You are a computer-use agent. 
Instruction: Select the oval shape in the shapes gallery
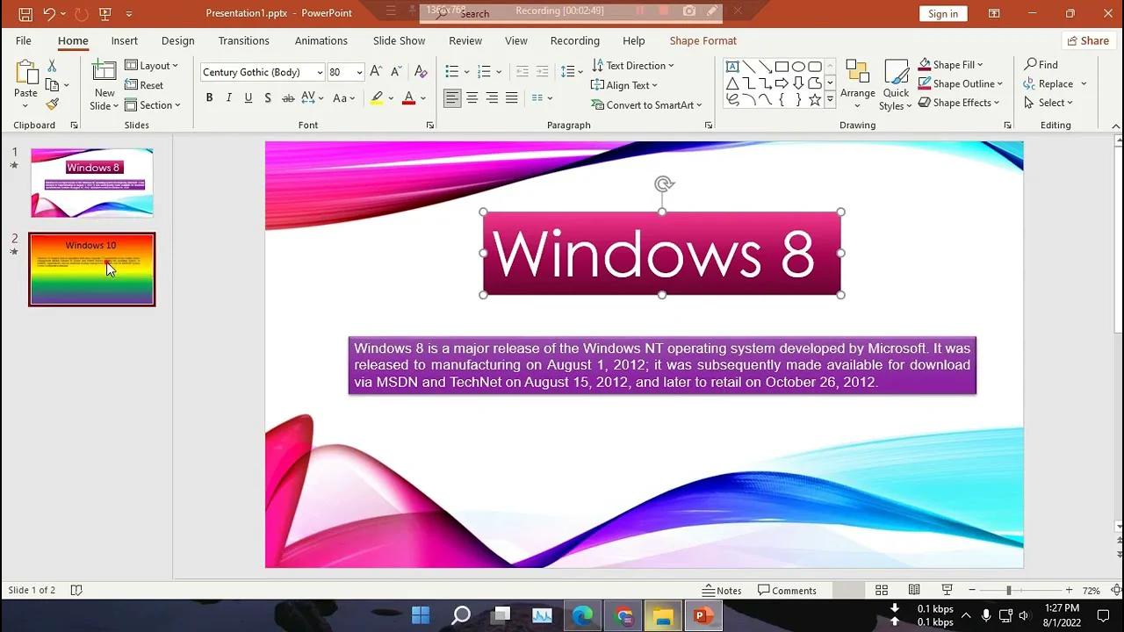(x=799, y=66)
